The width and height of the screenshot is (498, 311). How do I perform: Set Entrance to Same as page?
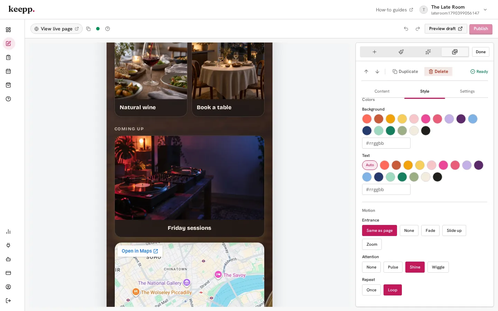(379, 230)
